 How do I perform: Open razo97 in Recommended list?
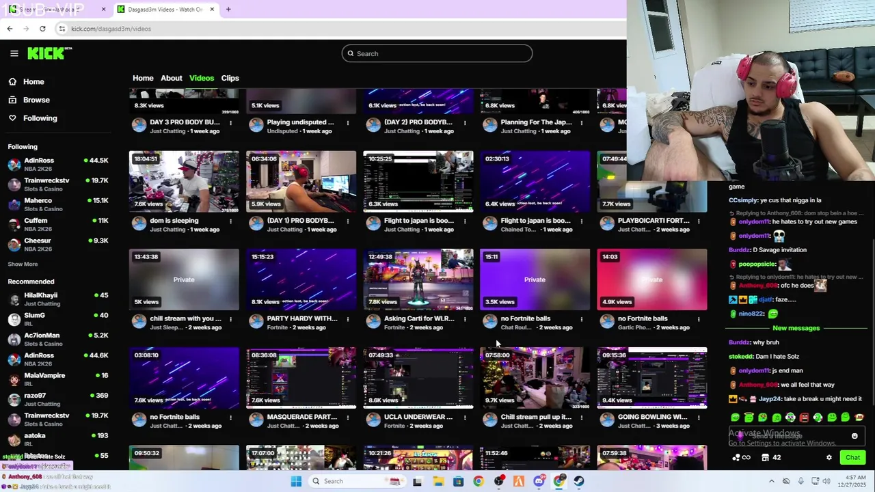click(58, 399)
